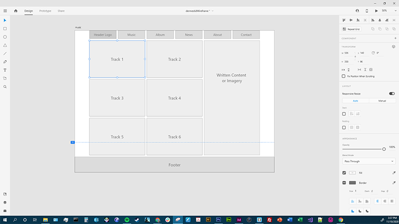This screenshot has width=399, height=224.
Task: Edit the rotation angle field
Action: (x=380, y=53)
